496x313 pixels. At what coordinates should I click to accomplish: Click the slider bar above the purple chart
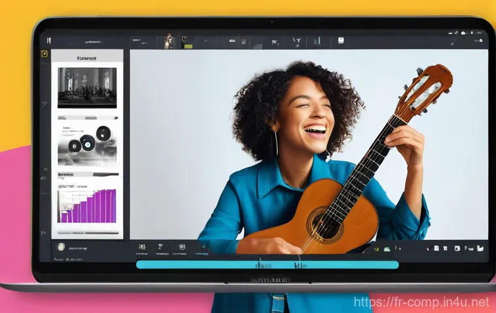[88, 174]
